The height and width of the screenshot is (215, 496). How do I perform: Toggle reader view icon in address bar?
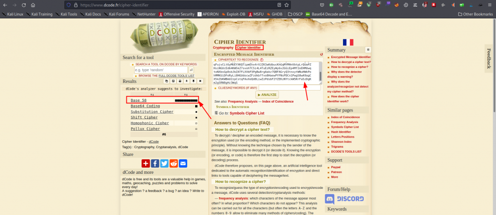[279, 5]
